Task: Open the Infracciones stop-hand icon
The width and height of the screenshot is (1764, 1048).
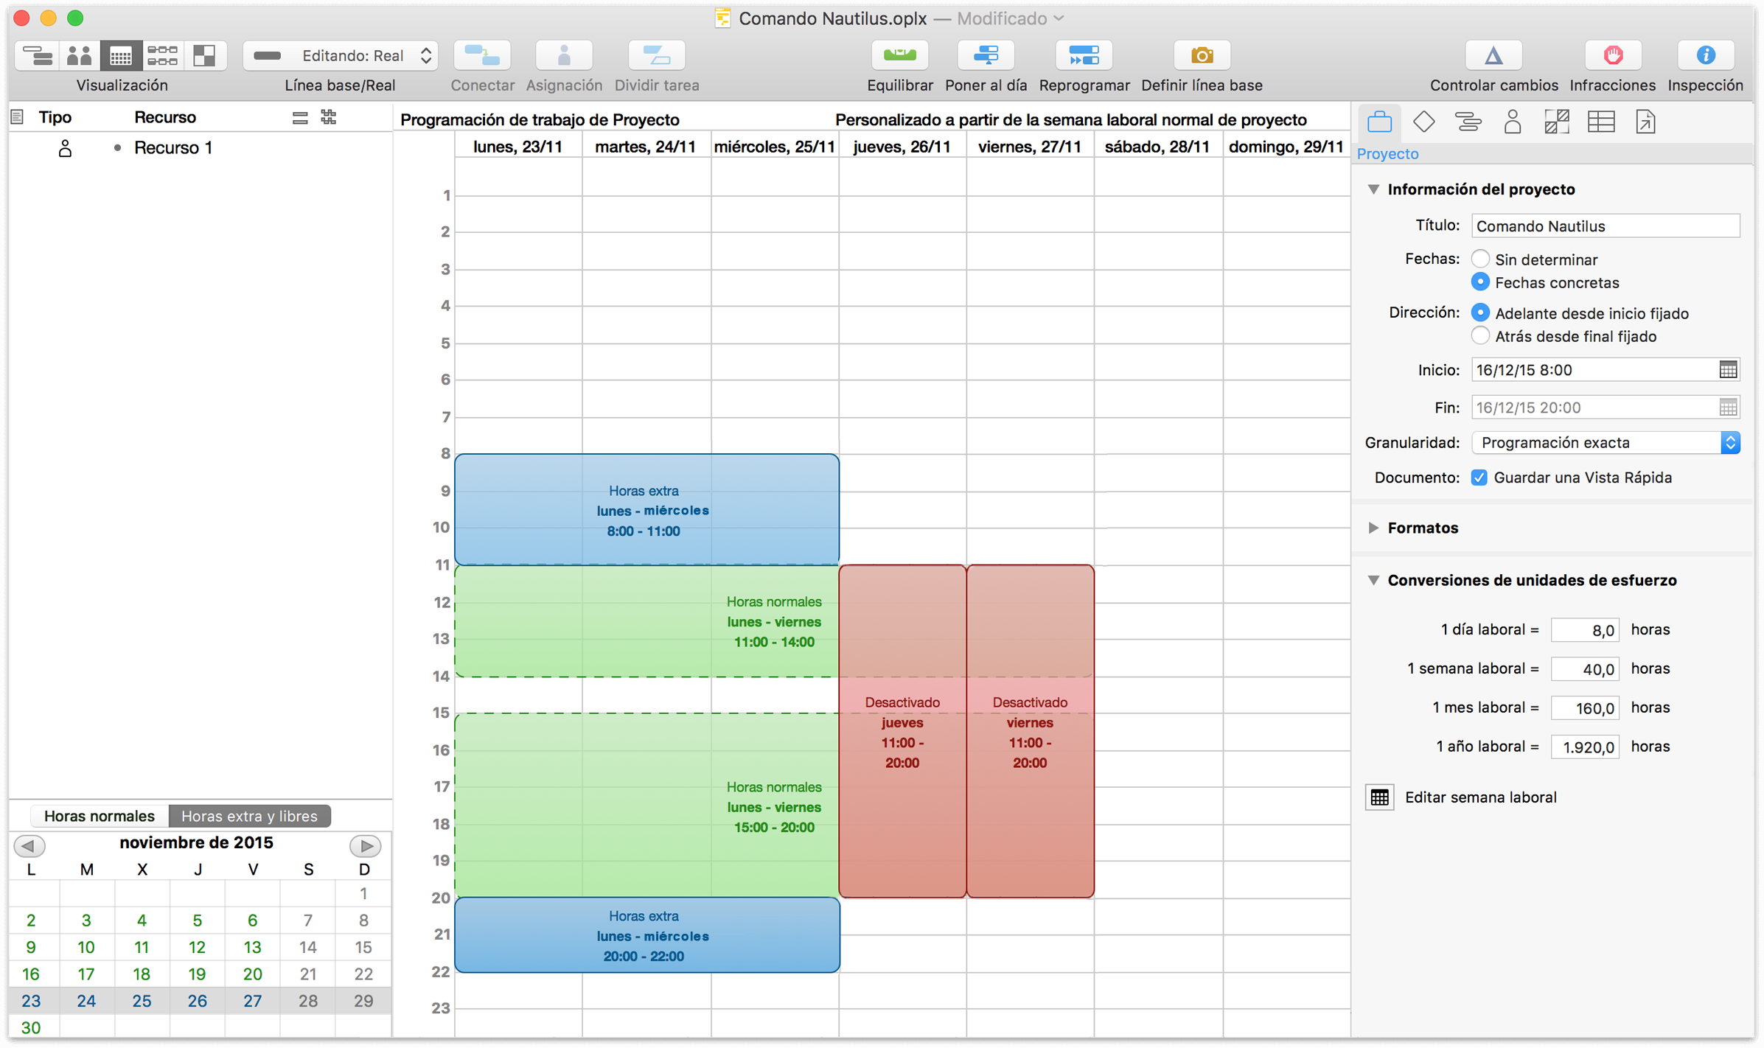Action: click(x=1612, y=56)
